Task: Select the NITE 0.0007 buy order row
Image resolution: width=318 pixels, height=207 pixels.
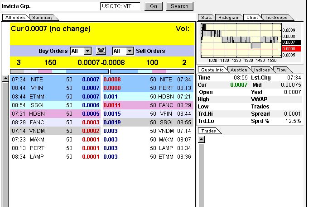Action: pyautogui.click(x=55, y=80)
